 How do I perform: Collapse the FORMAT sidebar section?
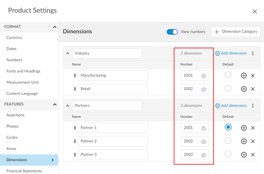[x=54, y=27]
